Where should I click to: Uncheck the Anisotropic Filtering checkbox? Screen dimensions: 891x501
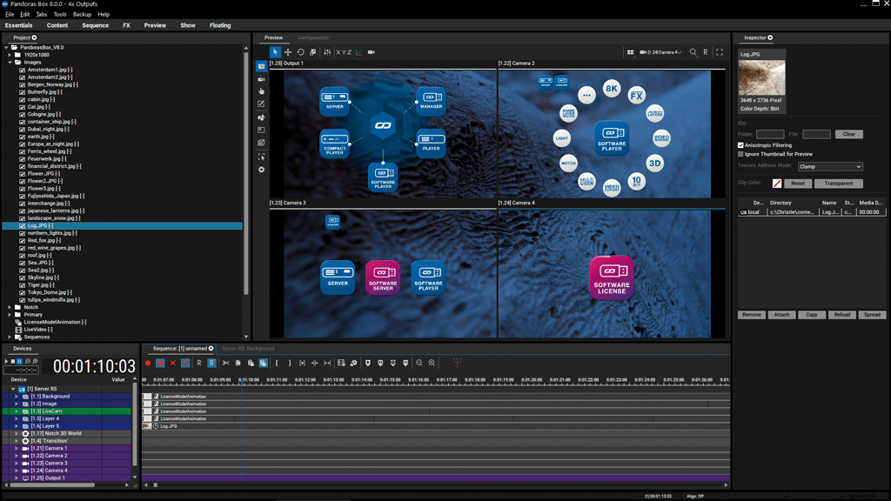(740, 145)
